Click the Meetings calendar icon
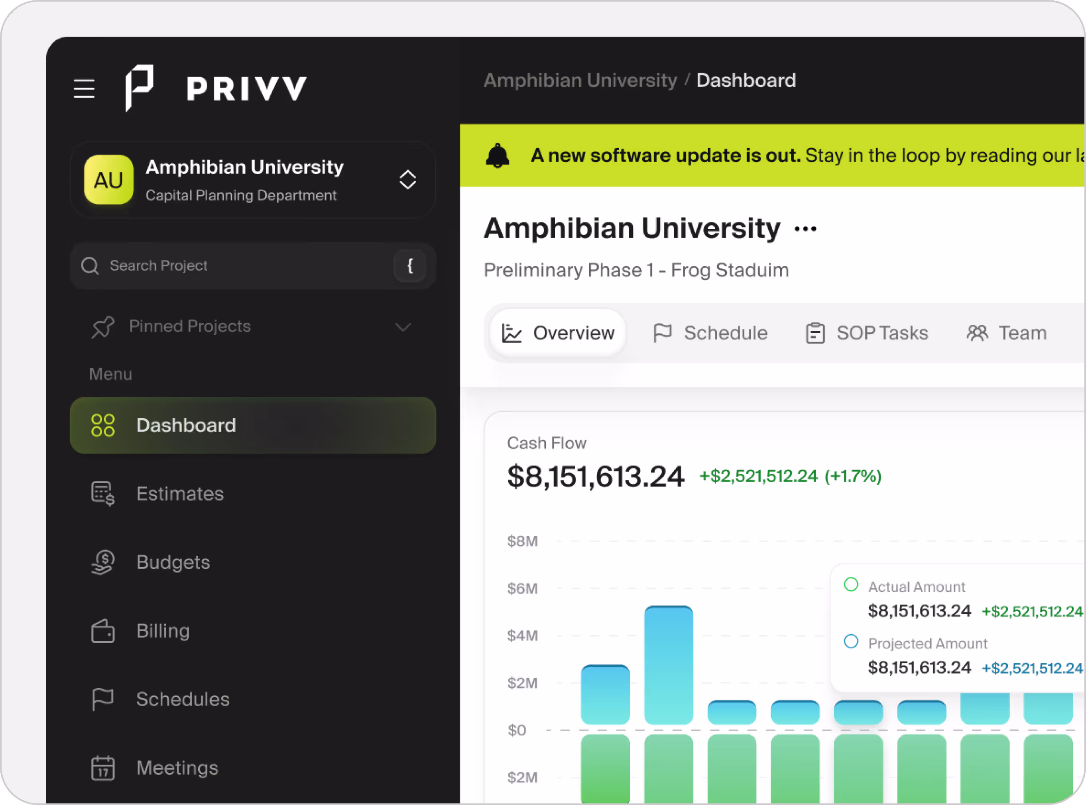This screenshot has height=805, width=1086. [x=103, y=768]
